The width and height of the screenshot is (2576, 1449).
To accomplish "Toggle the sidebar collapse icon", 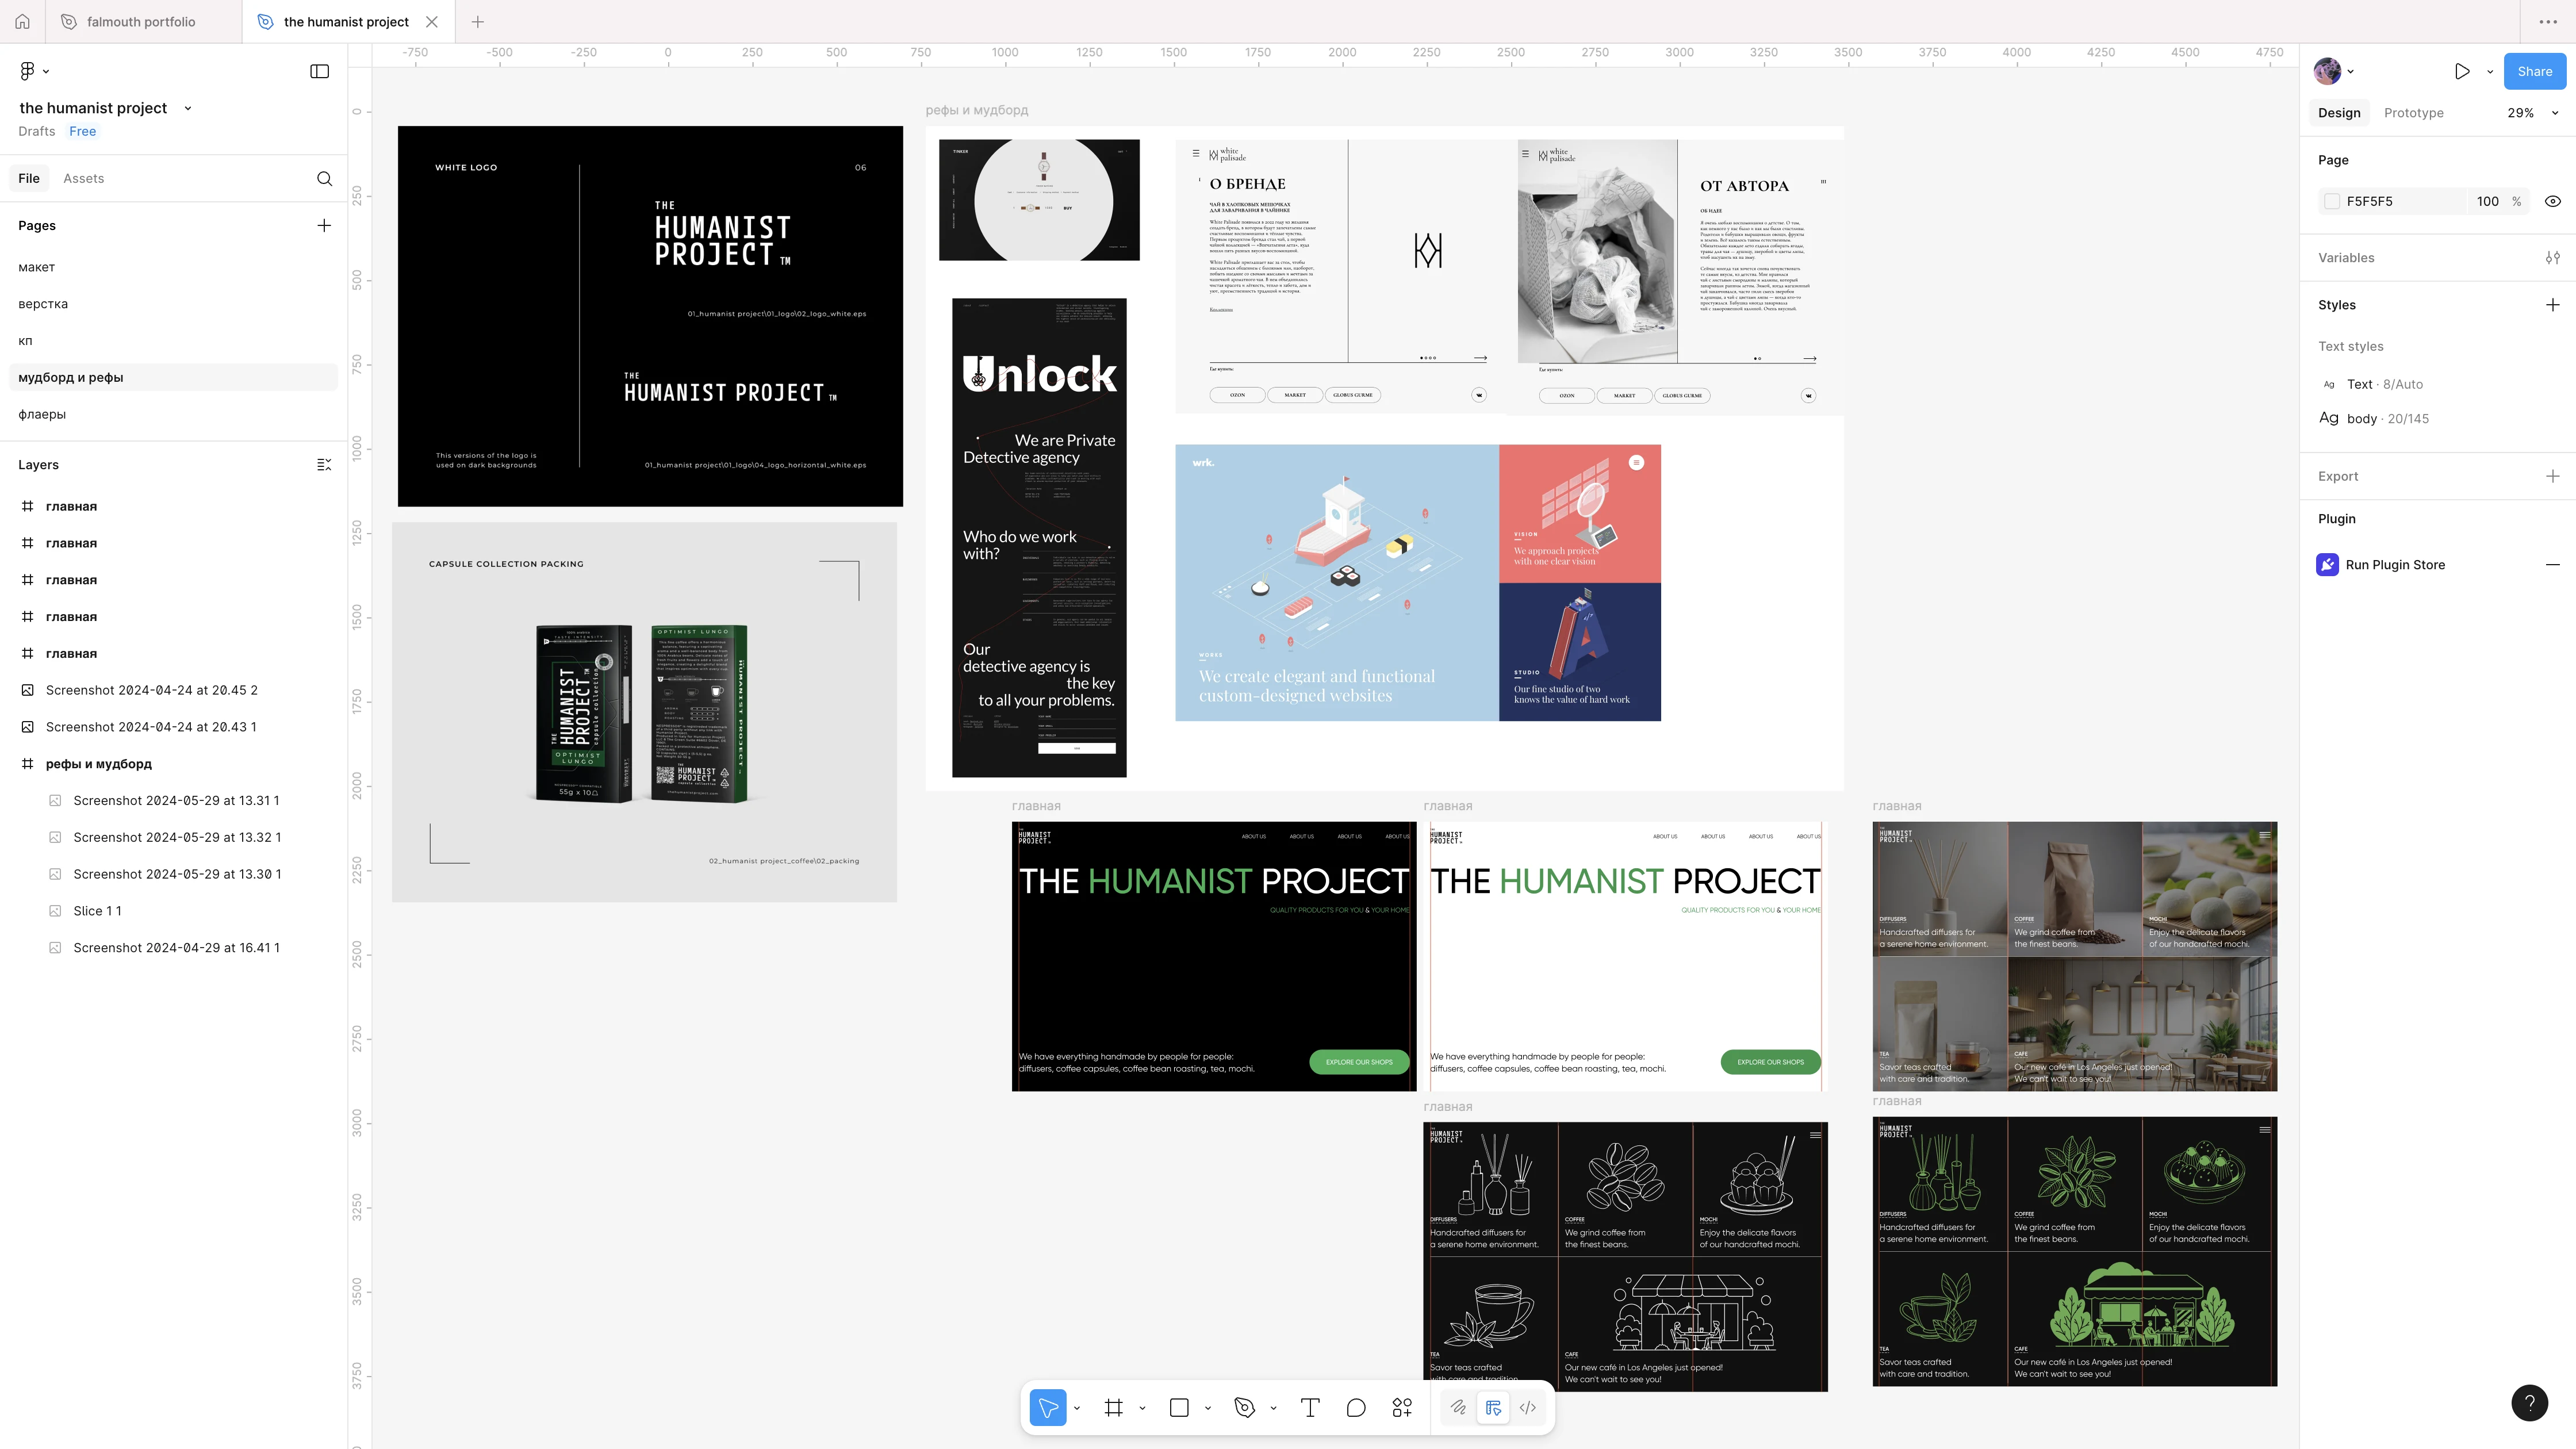I will click(319, 71).
